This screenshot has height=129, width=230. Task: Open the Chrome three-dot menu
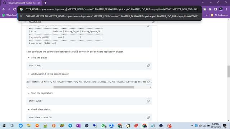pos(226,9)
